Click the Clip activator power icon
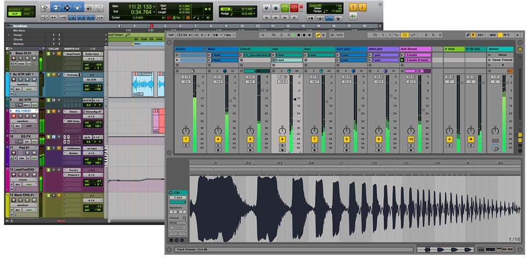526x258 pixels. [x=171, y=193]
